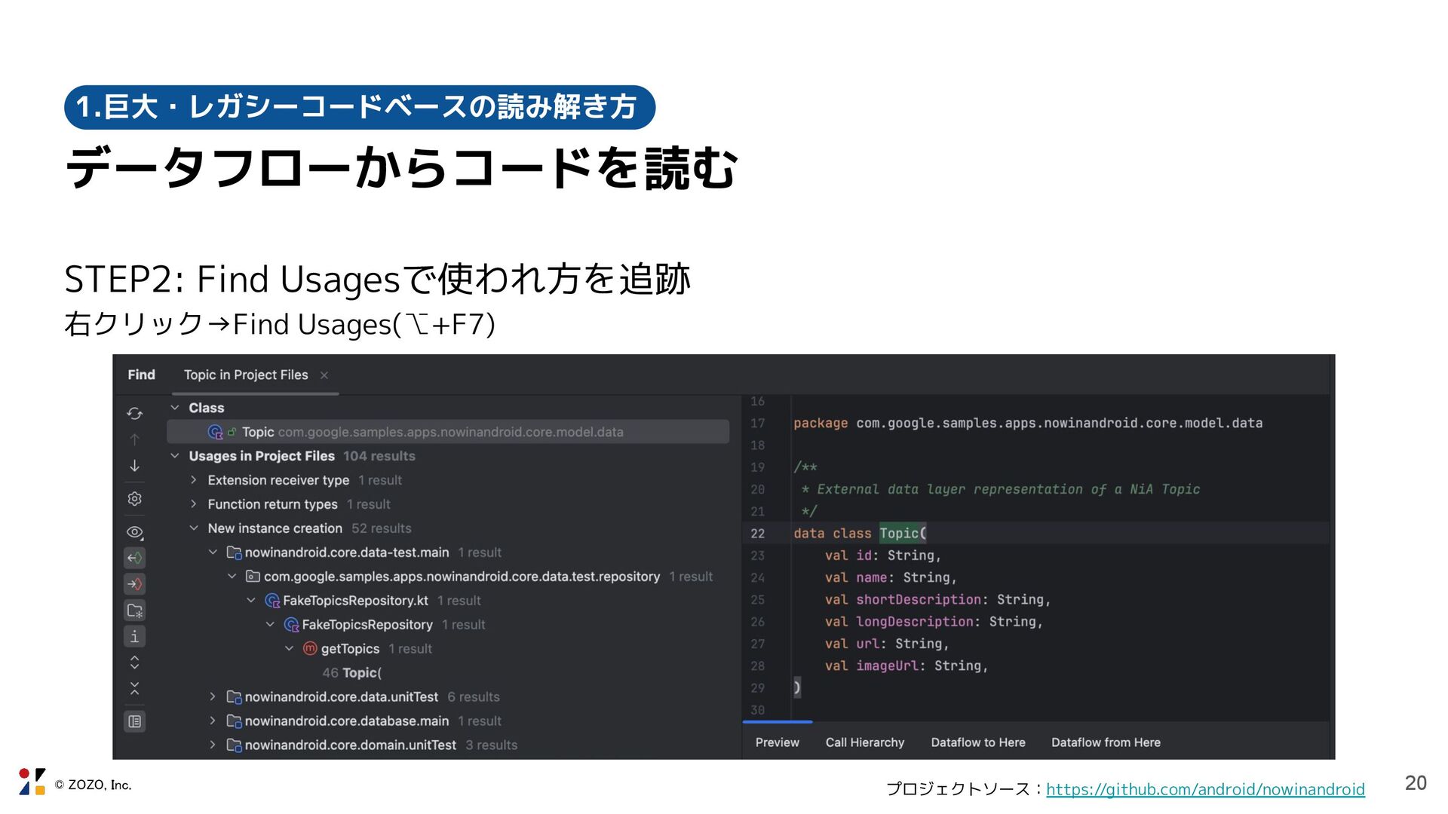Click '104 results' count text
Viewport: 1448px width, 814px height.
pos(379,456)
